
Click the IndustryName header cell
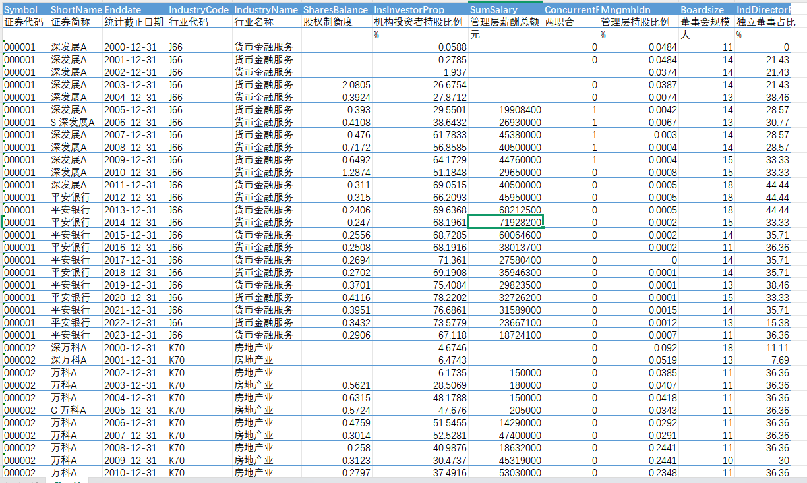tap(267, 10)
